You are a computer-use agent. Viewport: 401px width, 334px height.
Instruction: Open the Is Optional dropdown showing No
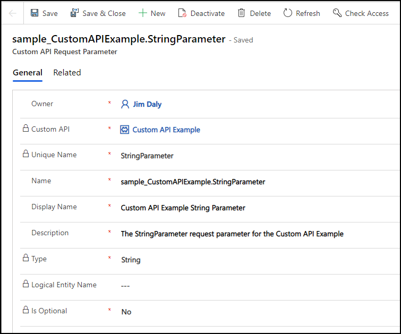[x=126, y=312]
